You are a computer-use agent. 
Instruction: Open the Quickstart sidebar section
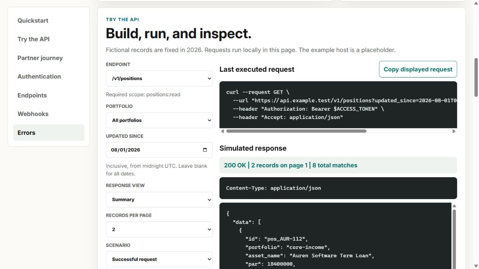point(48,20)
